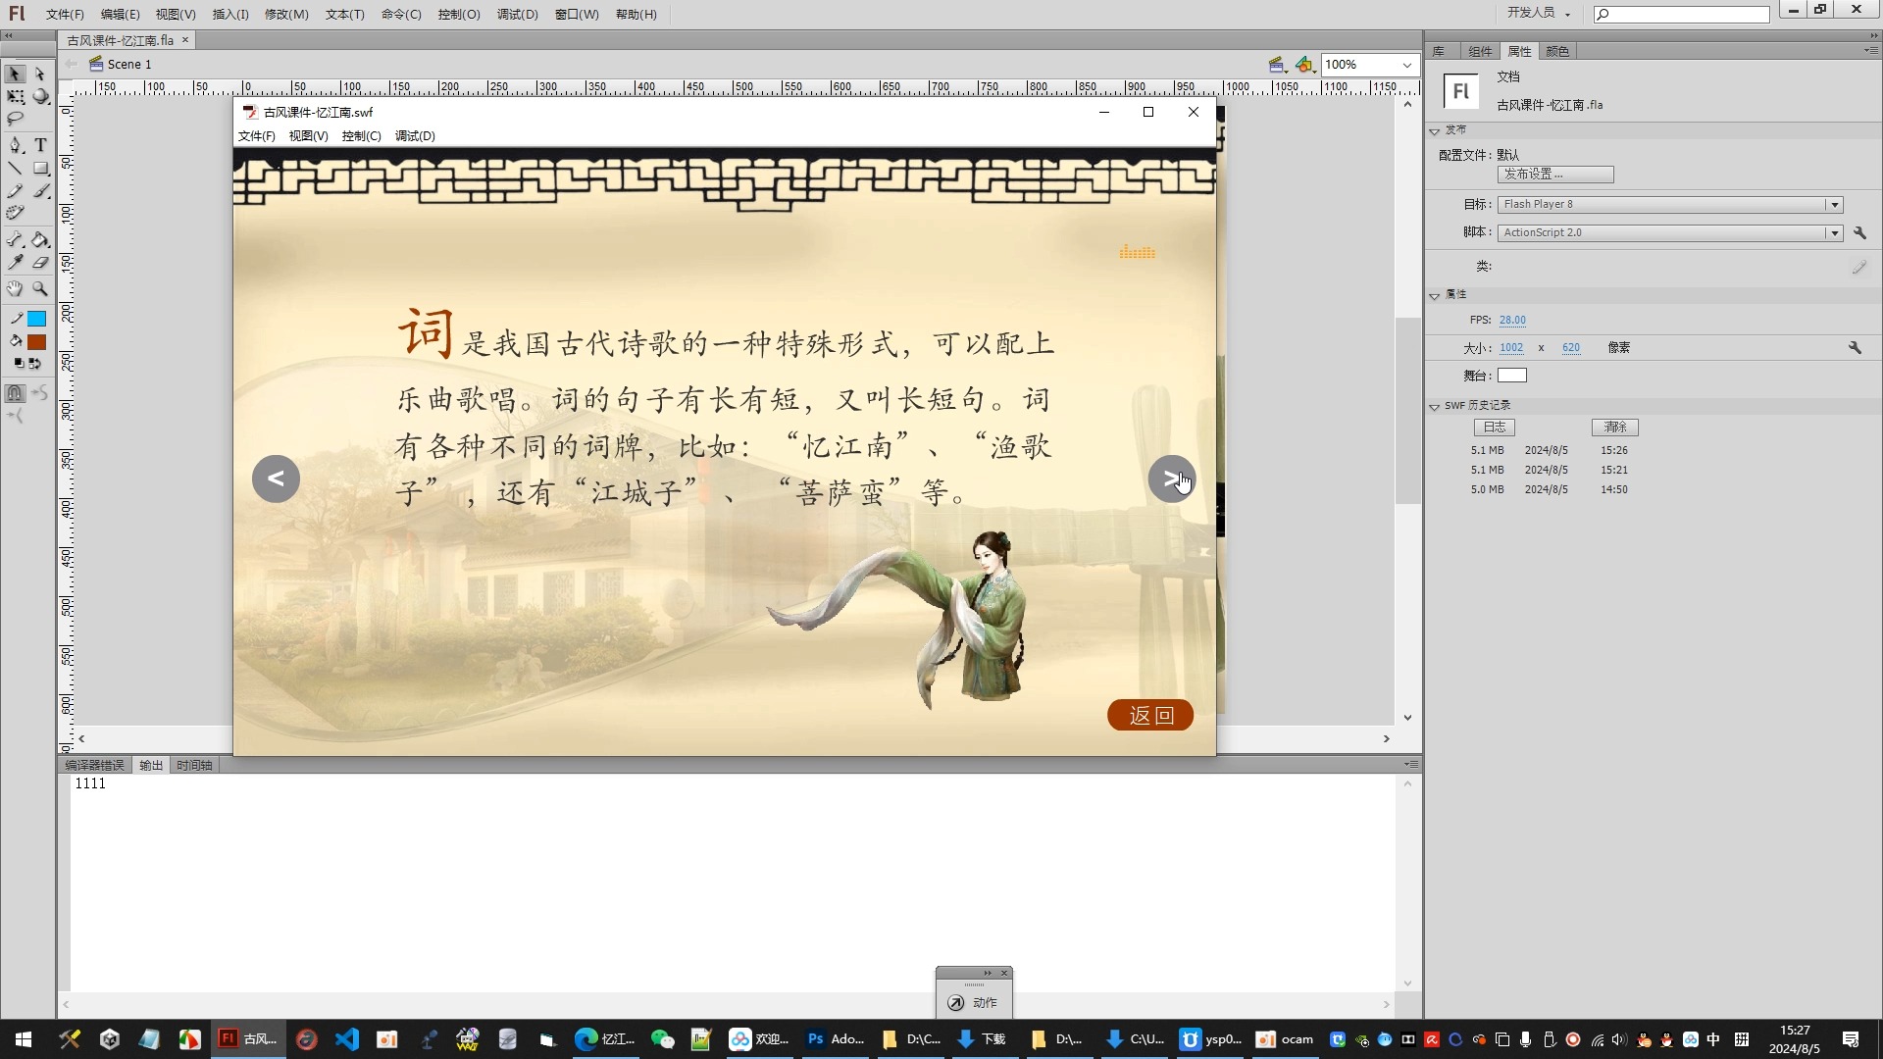Select the Deco tool
Viewport: 1883px width, 1059px height.
[15, 214]
